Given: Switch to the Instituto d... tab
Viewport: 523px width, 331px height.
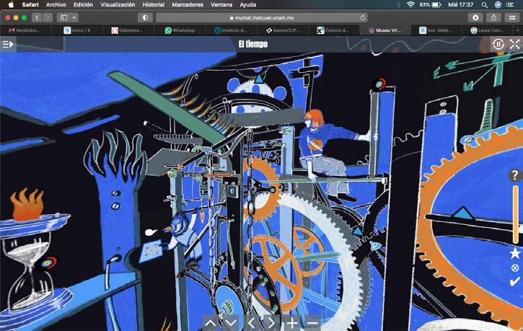Looking at the screenshot, I should [x=232, y=30].
